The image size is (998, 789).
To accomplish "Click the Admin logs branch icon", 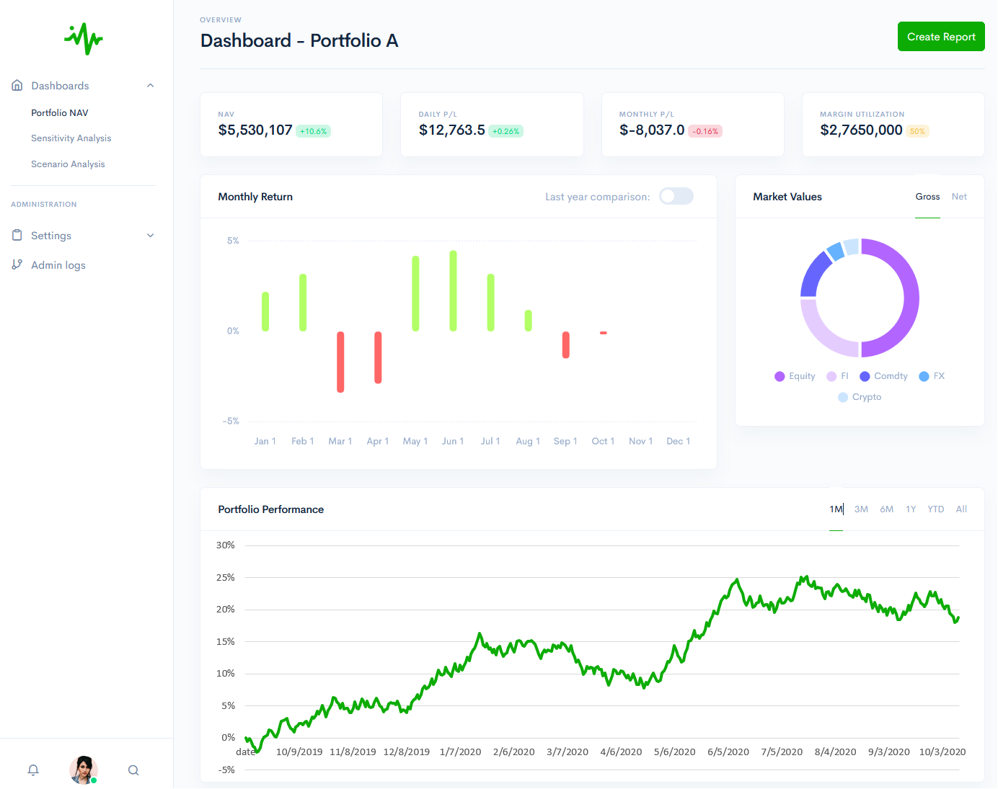I will [x=17, y=265].
